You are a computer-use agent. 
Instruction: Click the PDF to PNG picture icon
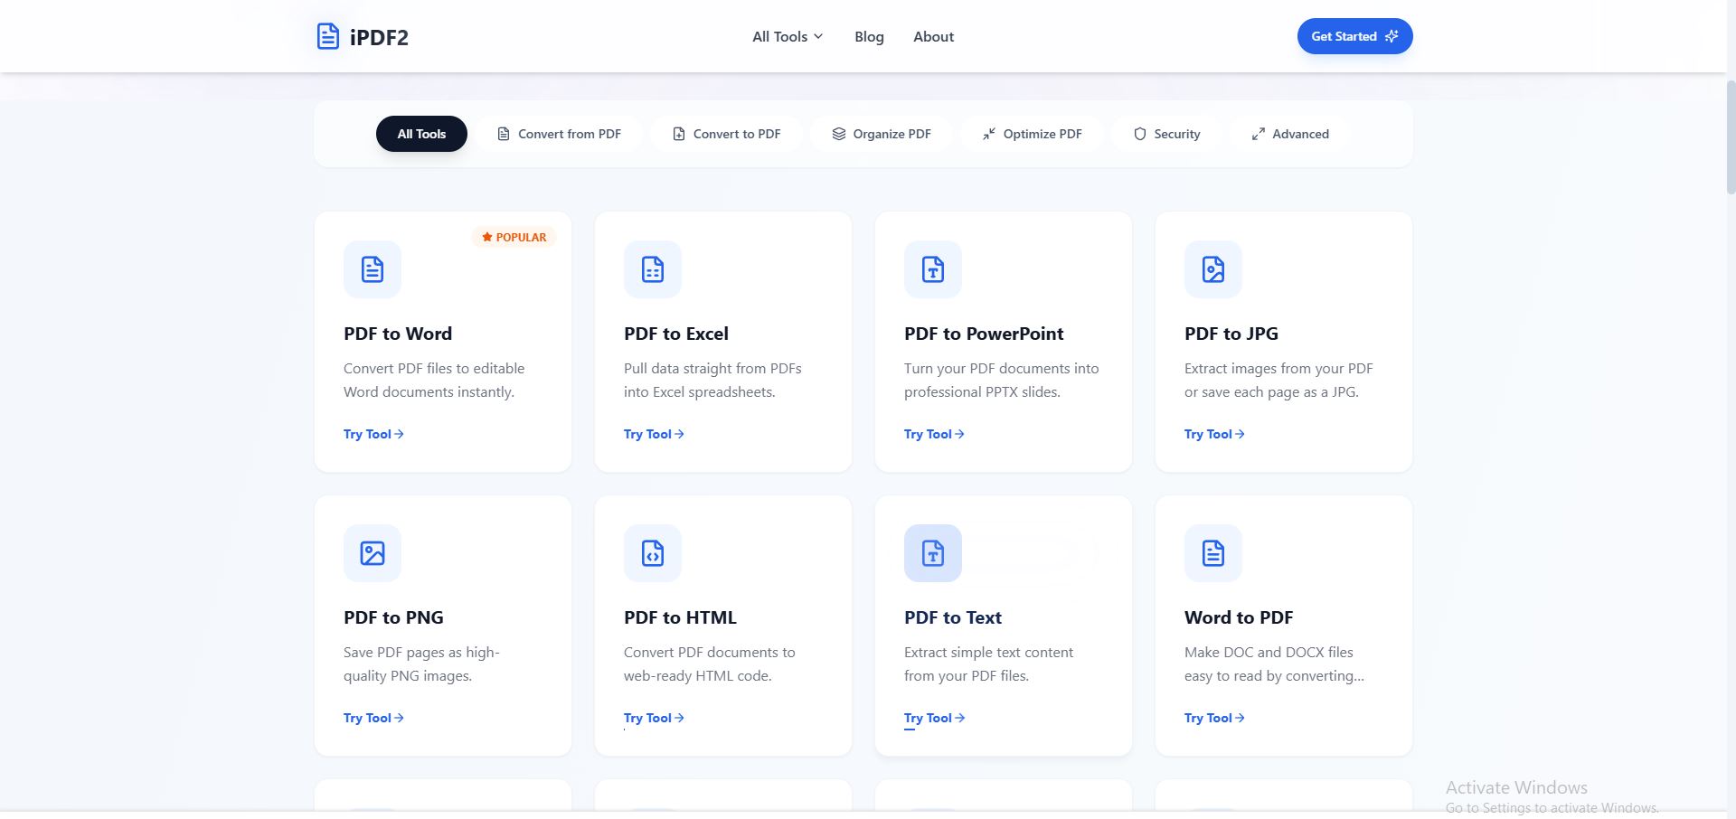click(x=373, y=553)
